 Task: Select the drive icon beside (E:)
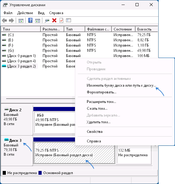[x=4, y=40]
